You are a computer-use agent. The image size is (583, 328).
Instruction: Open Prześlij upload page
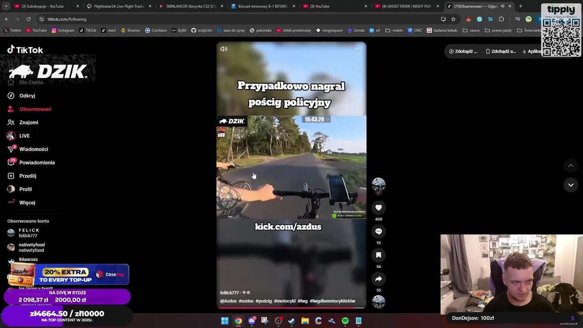point(22,176)
